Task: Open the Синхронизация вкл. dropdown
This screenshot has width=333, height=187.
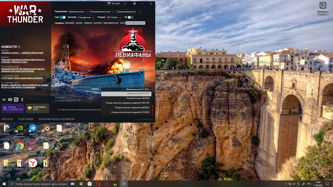Action: click(129, 12)
